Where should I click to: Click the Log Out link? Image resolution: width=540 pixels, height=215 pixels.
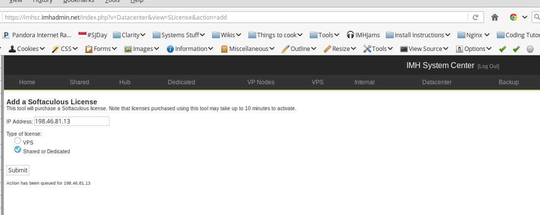pyautogui.click(x=488, y=66)
